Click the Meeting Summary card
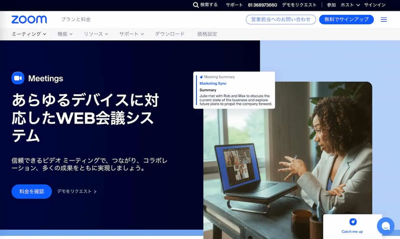 [x=234, y=90]
